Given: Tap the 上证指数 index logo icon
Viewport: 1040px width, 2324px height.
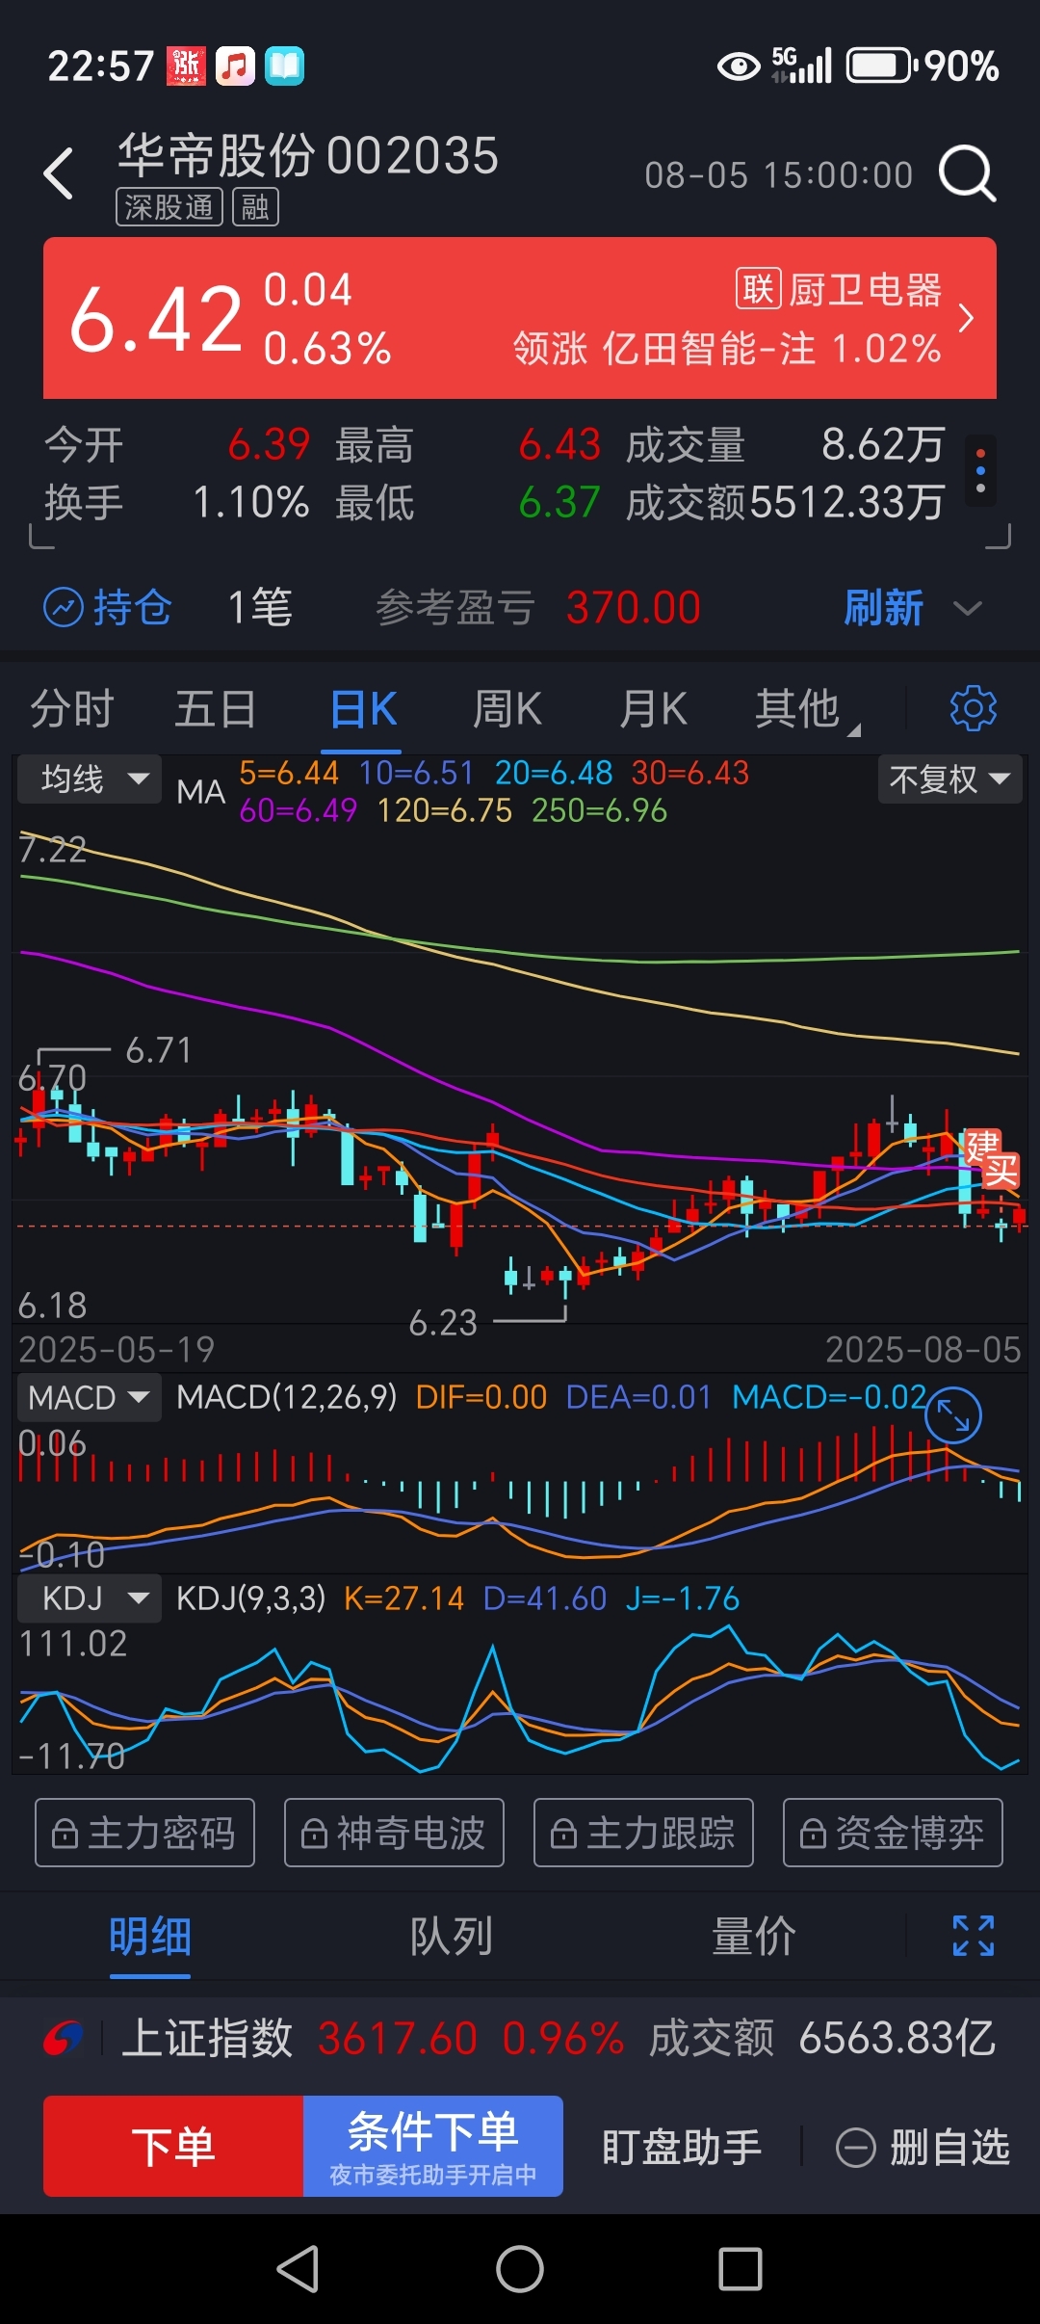Looking at the screenshot, I should click(x=64, y=2039).
